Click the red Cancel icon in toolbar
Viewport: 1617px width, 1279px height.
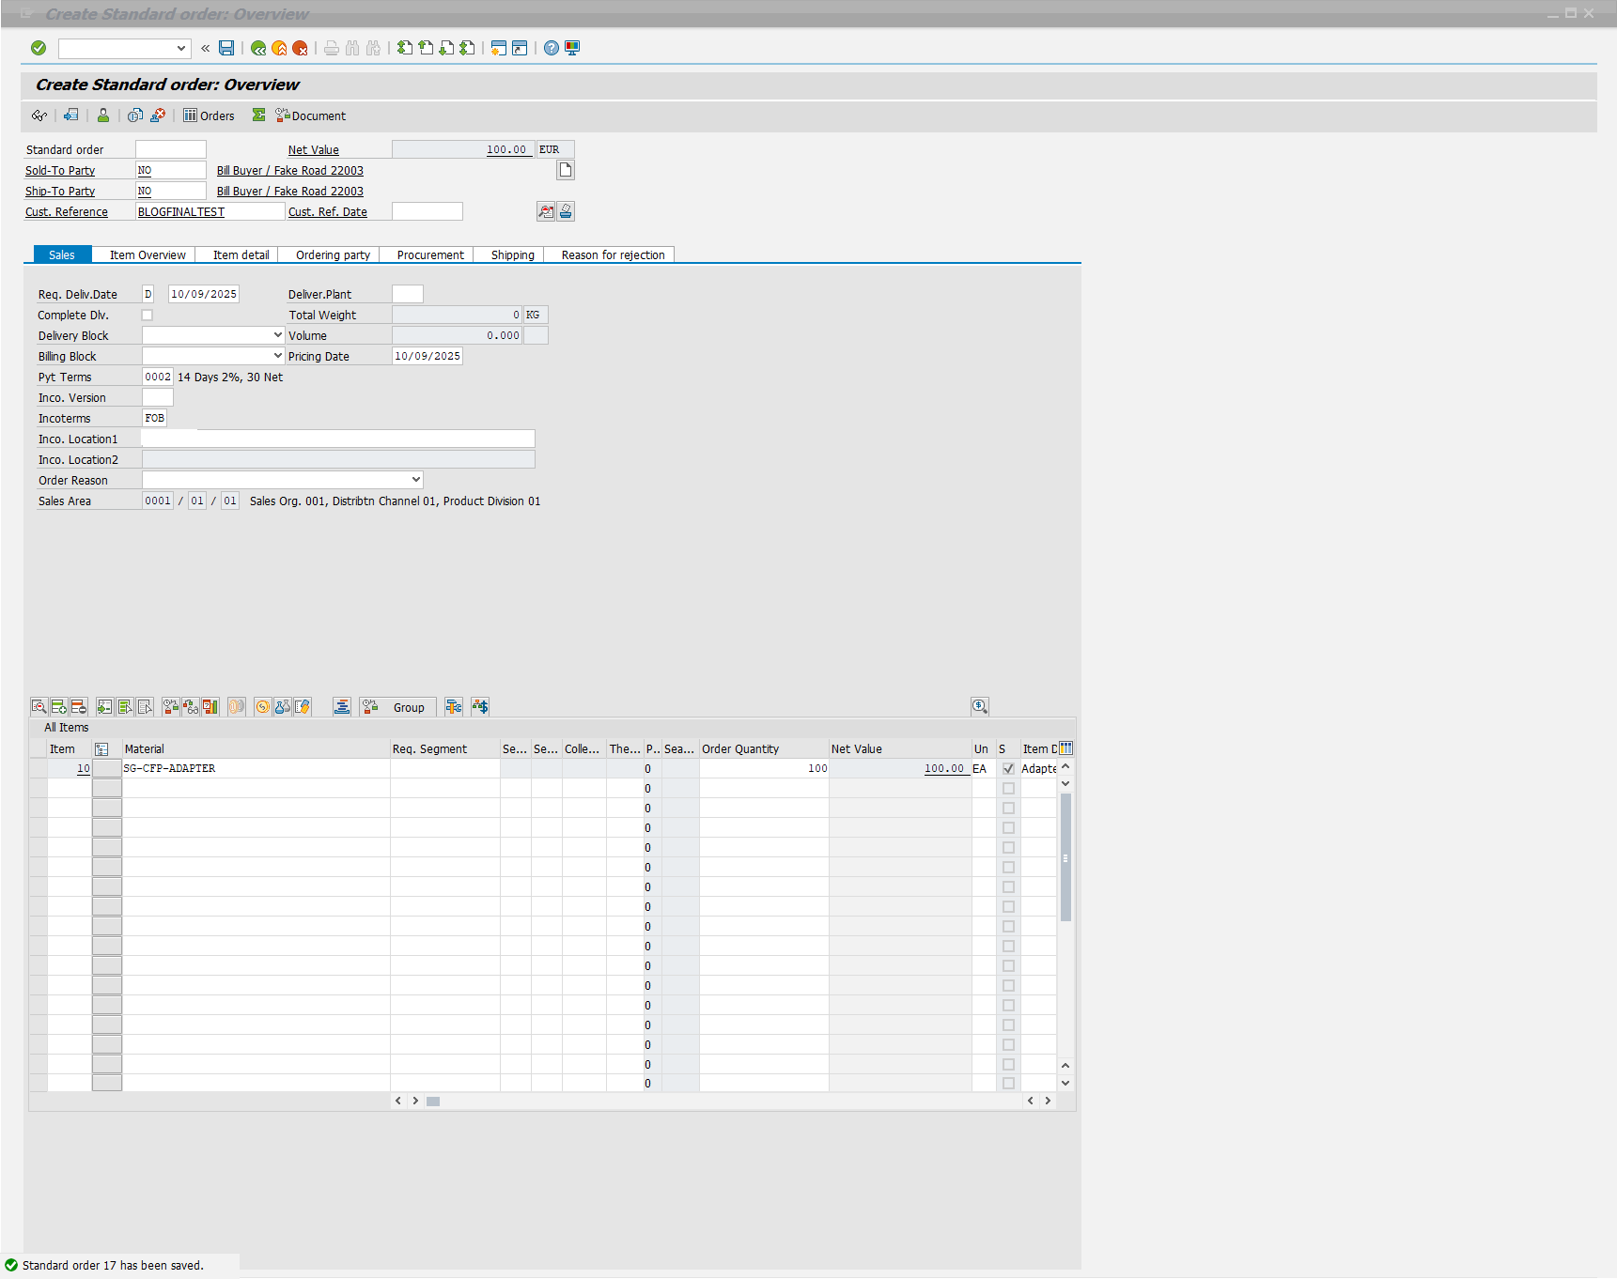(300, 48)
